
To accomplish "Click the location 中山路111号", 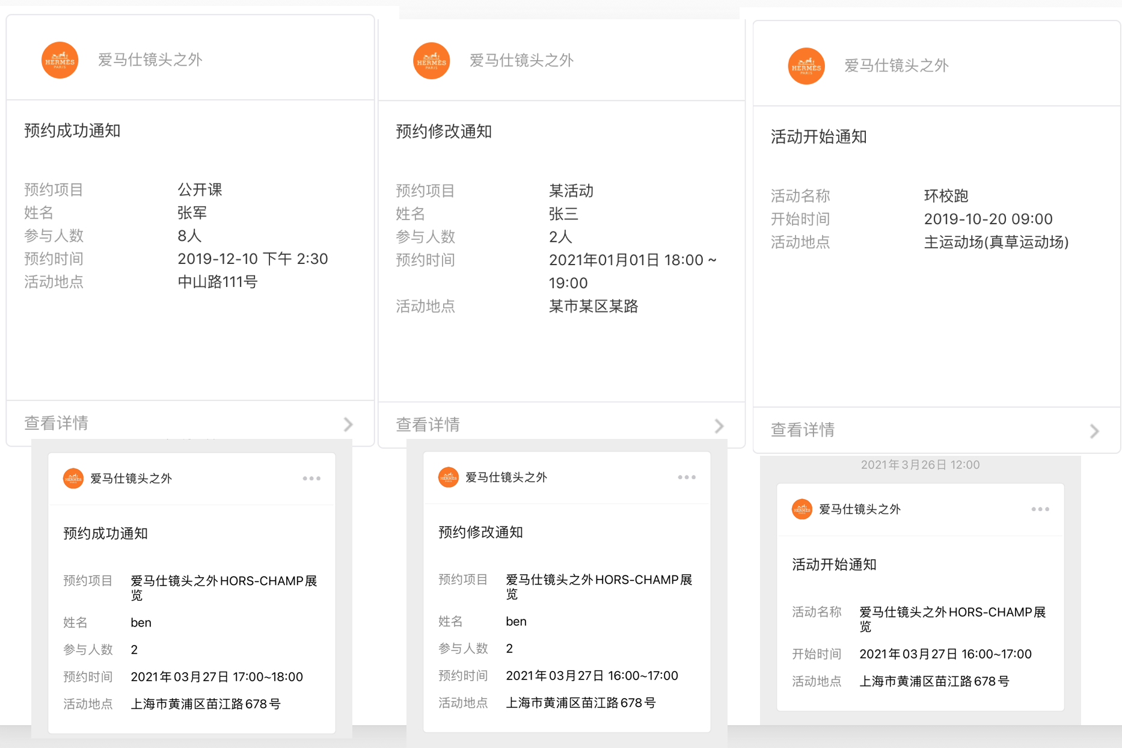I will (218, 281).
